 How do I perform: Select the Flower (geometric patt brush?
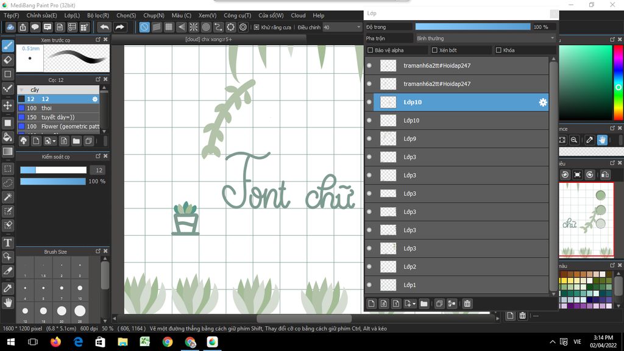tap(58, 127)
